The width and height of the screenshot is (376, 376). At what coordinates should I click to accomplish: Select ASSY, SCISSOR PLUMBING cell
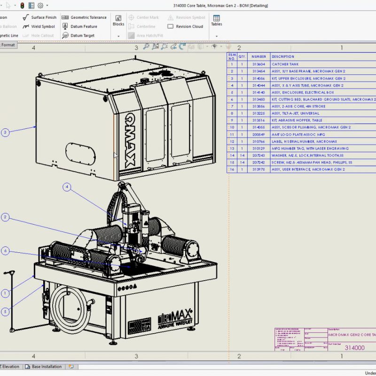pos(323,127)
